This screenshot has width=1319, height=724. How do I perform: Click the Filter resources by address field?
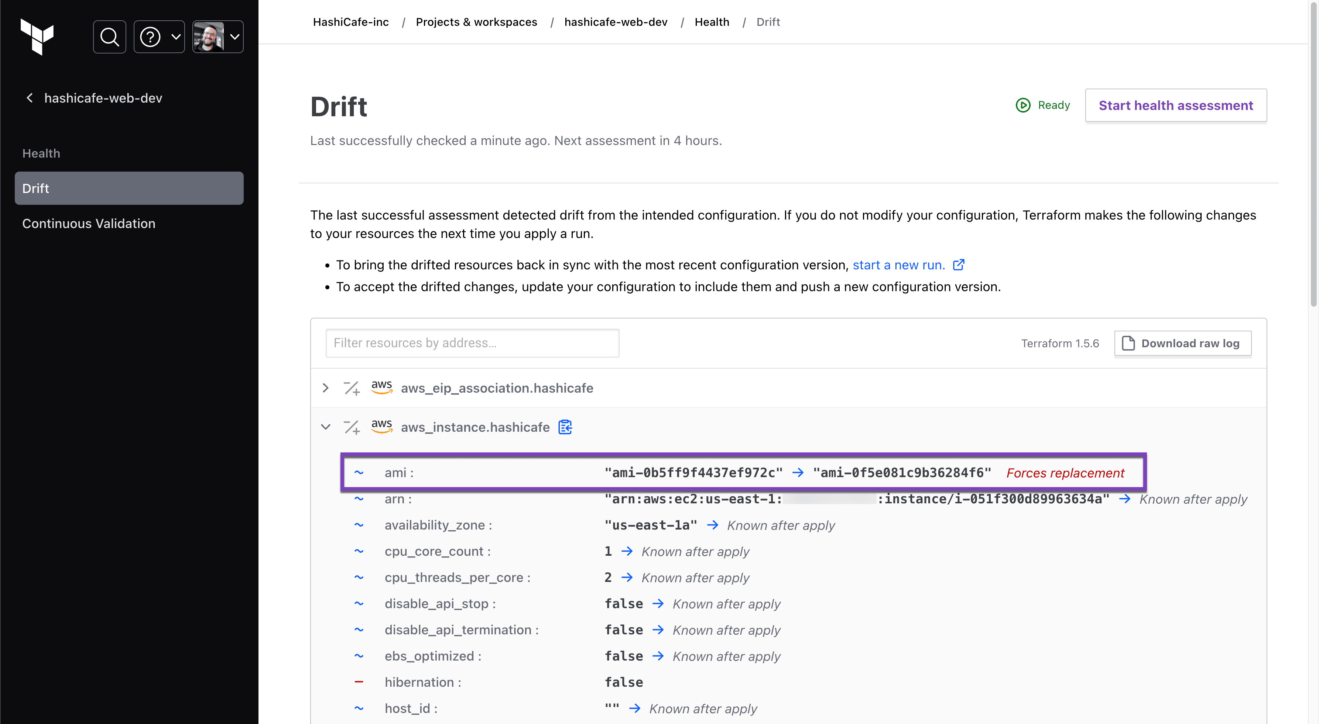click(472, 343)
